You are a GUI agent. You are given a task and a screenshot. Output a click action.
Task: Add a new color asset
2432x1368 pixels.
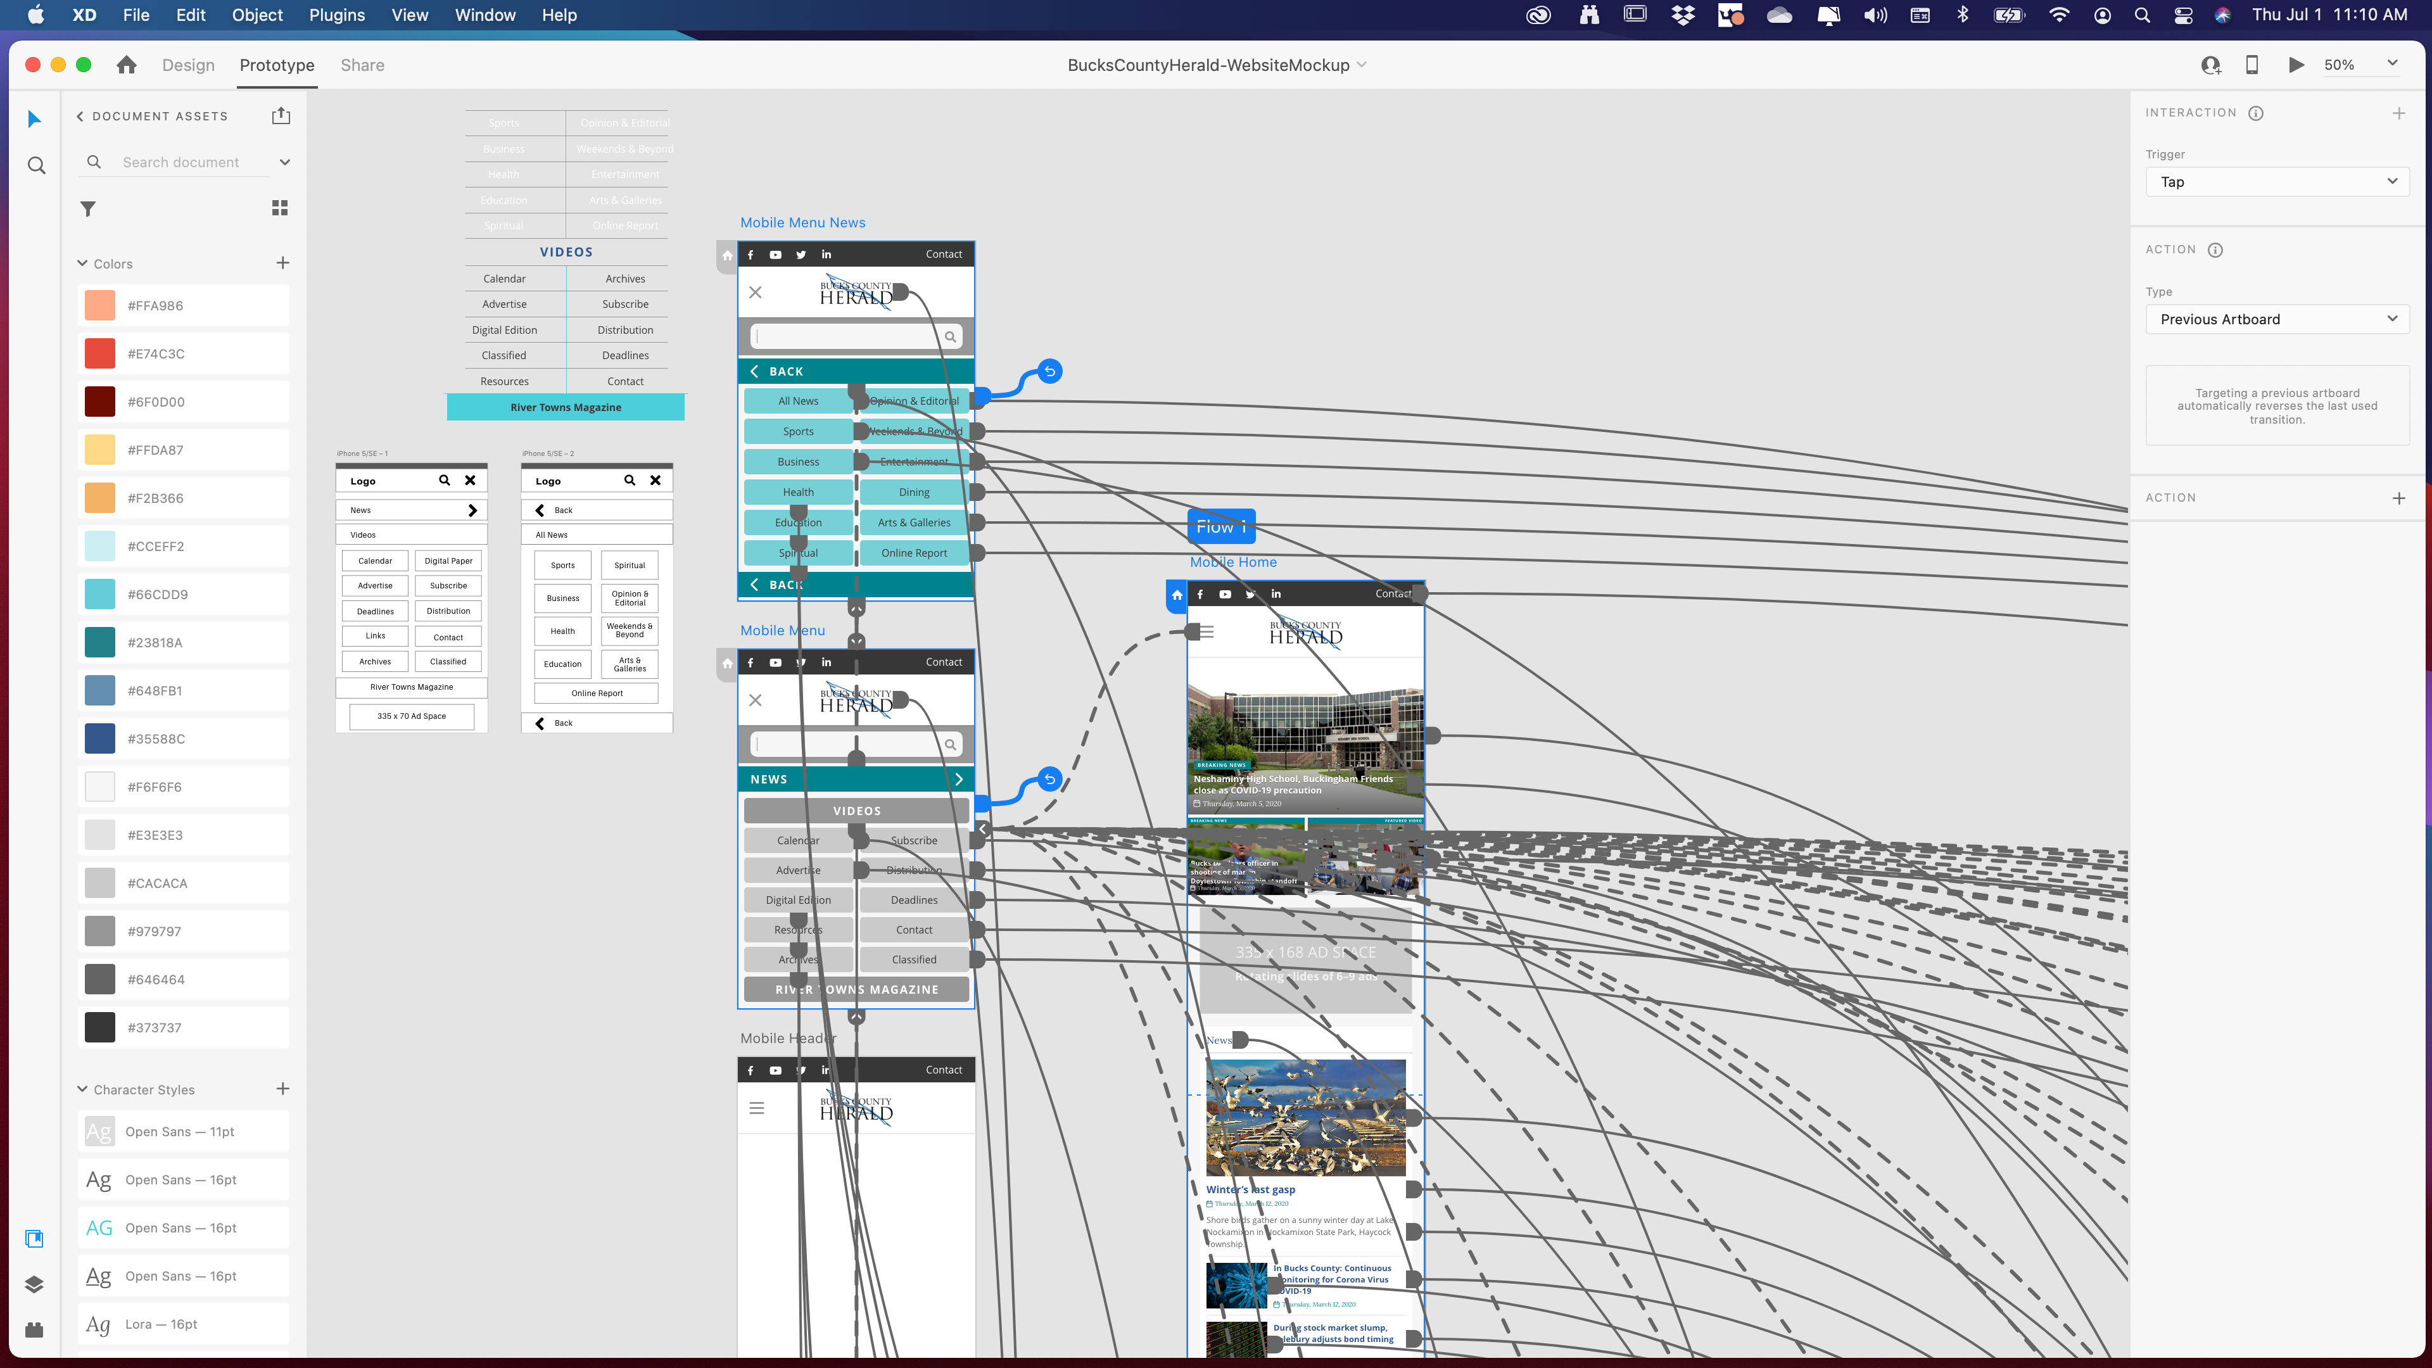[282, 262]
